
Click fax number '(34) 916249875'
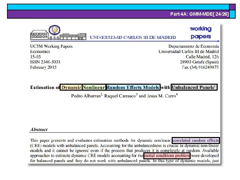pos(204,67)
